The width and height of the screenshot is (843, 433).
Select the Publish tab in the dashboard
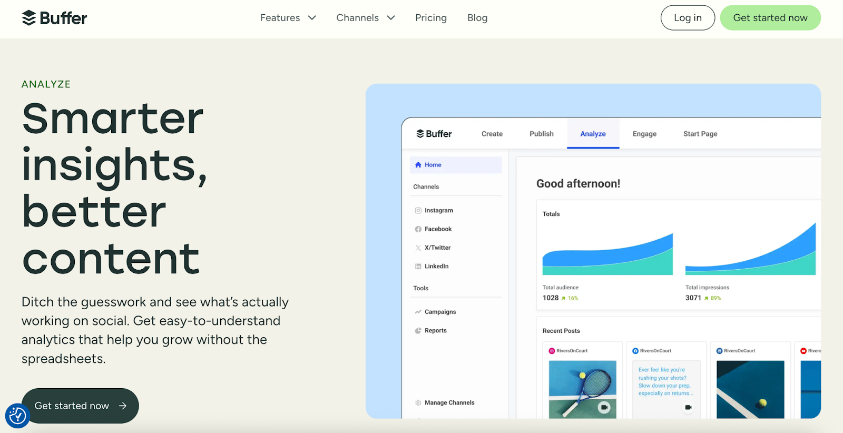pos(542,134)
